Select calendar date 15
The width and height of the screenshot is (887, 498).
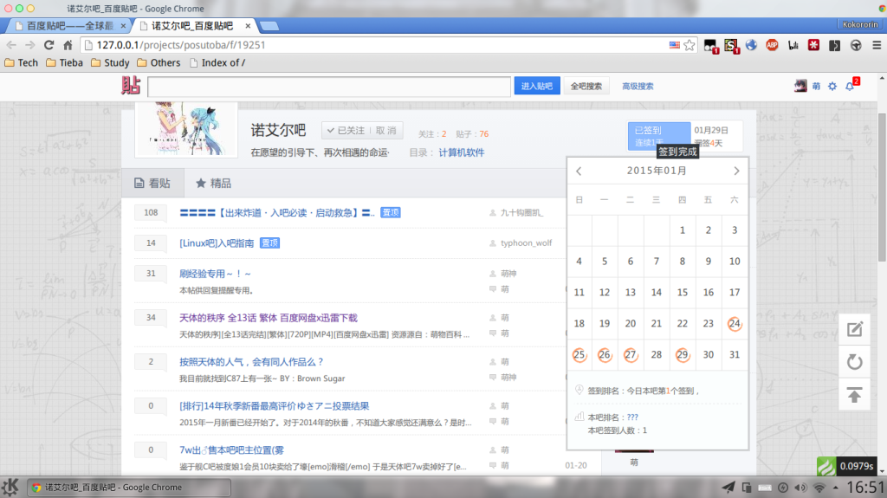tap(683, 293)
